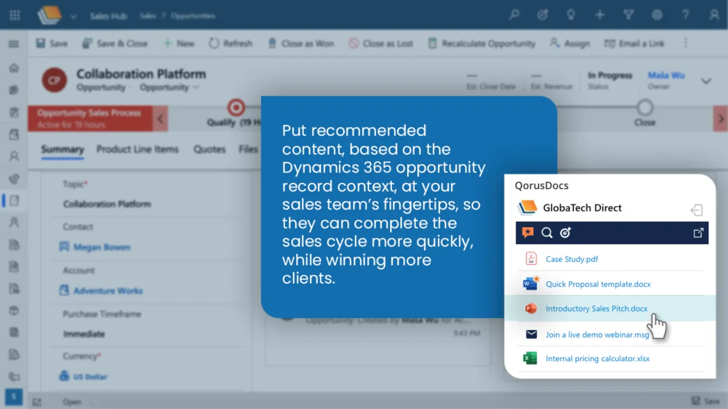Open the task flow checkmark icon
The image size is (728, 409).
[x=543, y=15]
